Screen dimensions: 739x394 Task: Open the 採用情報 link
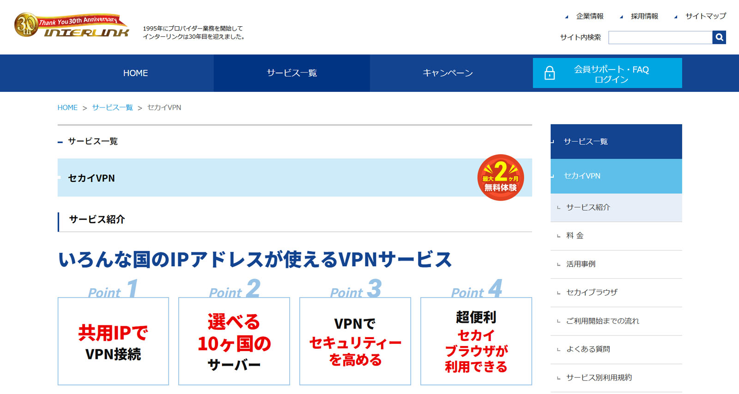click(645, 16)
